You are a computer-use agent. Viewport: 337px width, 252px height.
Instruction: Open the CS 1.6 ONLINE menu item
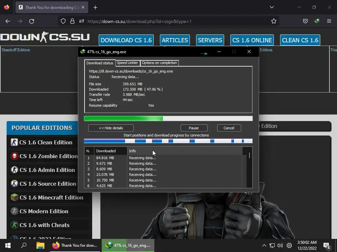click(x=252, y=40)
